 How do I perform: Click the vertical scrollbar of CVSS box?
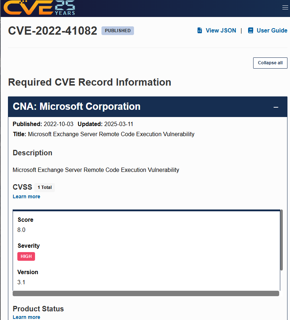tap(281, 240)
